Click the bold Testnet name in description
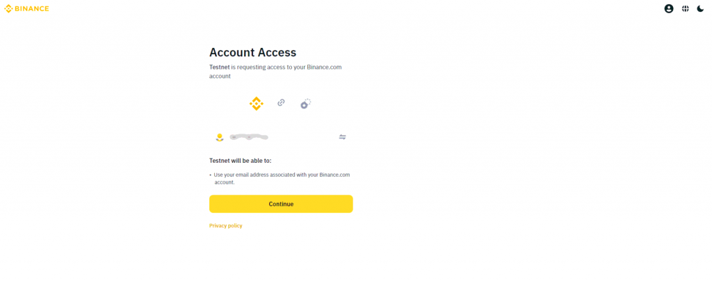The width and height of the screenshot is (712, 281). (x=219, y=67)
